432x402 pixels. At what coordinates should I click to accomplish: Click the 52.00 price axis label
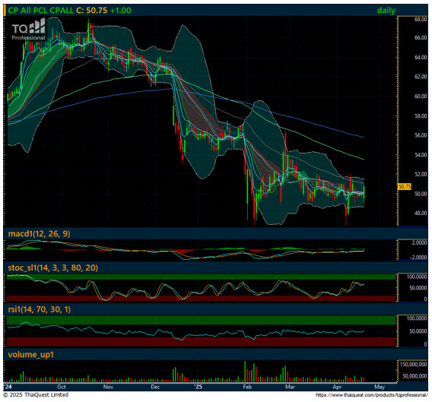[x=421, y=174]
